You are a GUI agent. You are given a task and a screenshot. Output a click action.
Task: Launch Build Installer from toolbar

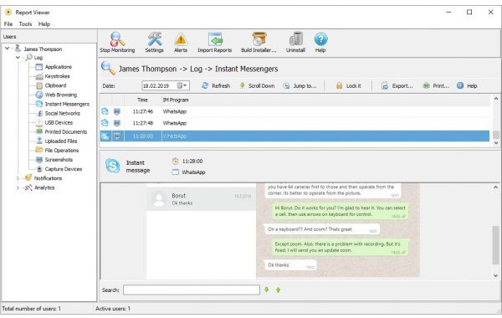pos(259,43)
